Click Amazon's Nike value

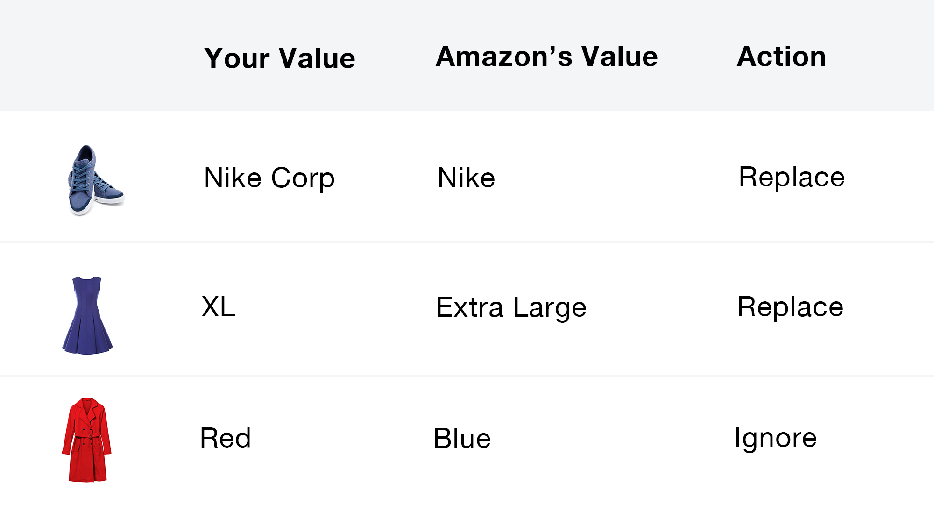[466, 178]
